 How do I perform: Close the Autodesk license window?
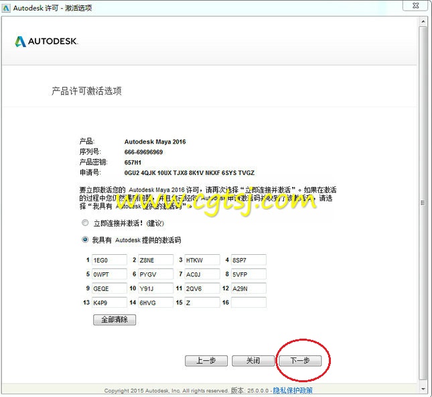[x=416, y=5]
